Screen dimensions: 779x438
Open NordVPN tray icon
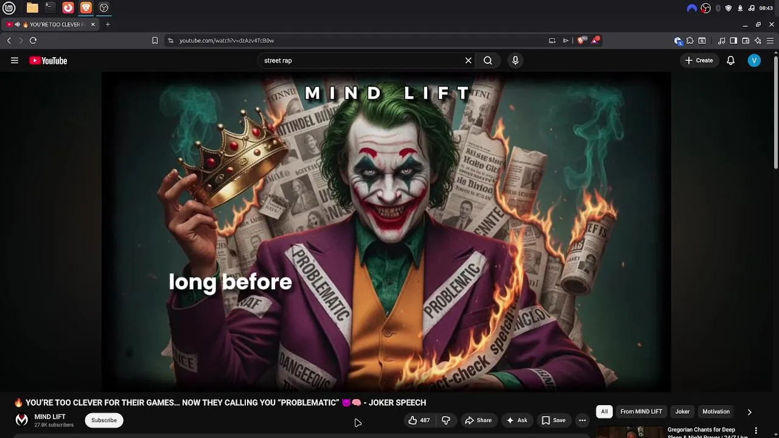[x=692, y=8]
